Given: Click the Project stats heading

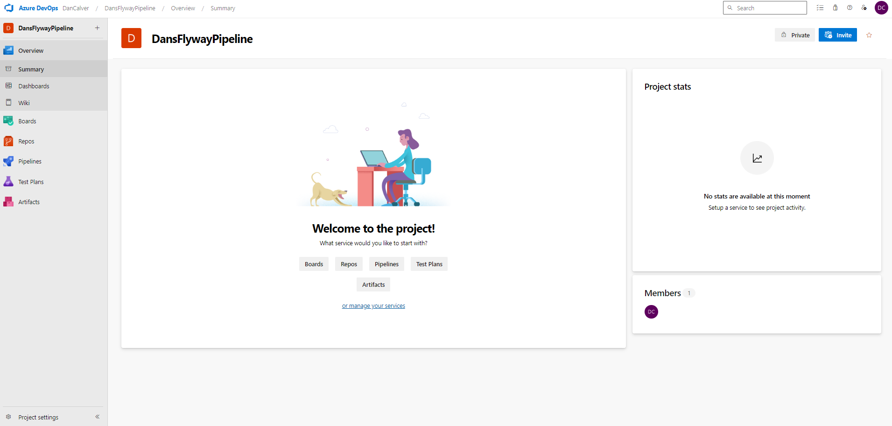Looking at the screenshot, I should pos(667,86).
